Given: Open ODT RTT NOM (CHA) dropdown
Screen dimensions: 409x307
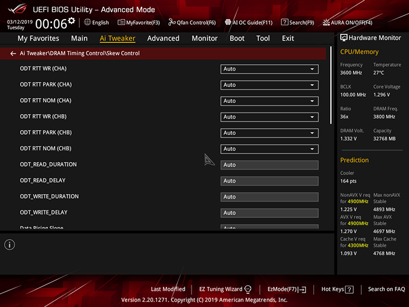Looking at the screenshot, I should 269,101.
